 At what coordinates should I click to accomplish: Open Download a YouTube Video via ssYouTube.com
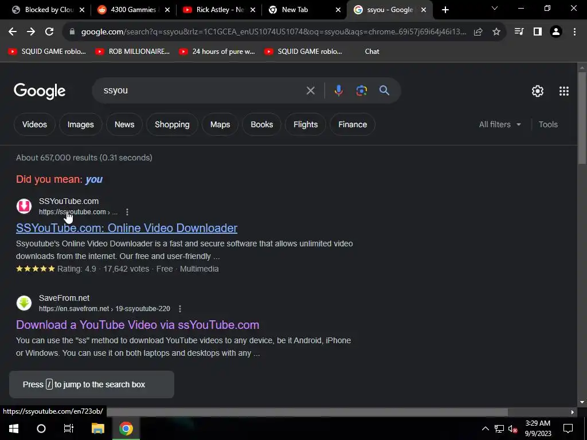click(138, 325)
